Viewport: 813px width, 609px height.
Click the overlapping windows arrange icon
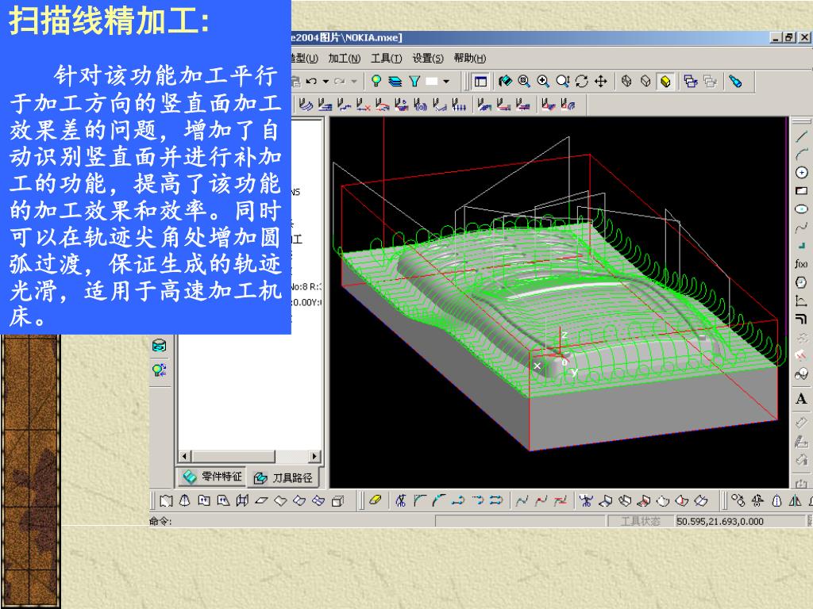(691, 82)
